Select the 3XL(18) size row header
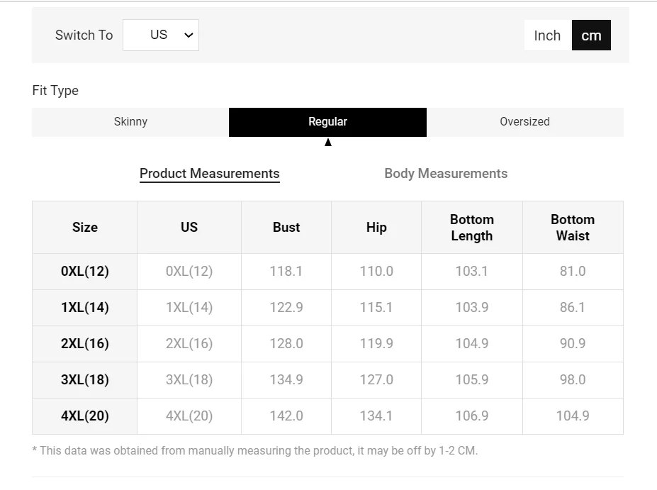The width and height of the screenshot is (657, 490). tap(85, 380)
